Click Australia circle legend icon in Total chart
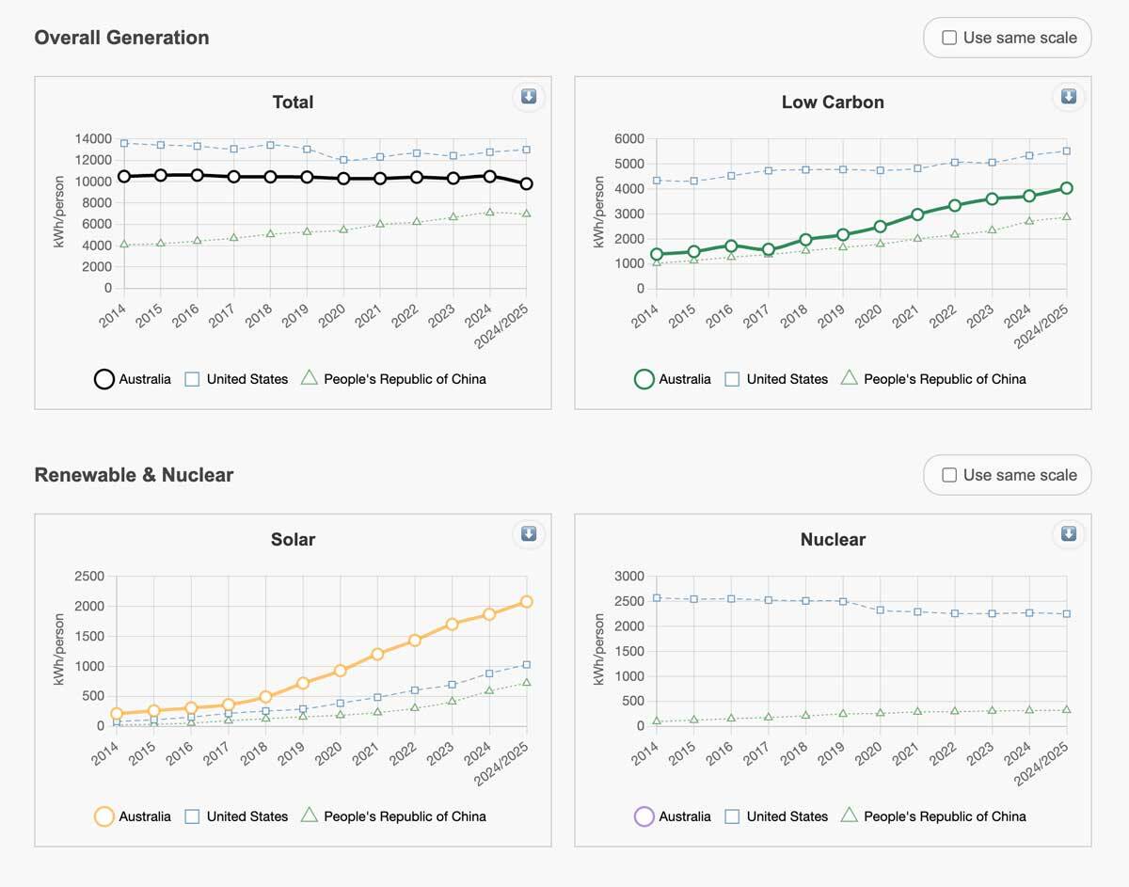This screenshot has width=1129, height=887. (104, 379)
